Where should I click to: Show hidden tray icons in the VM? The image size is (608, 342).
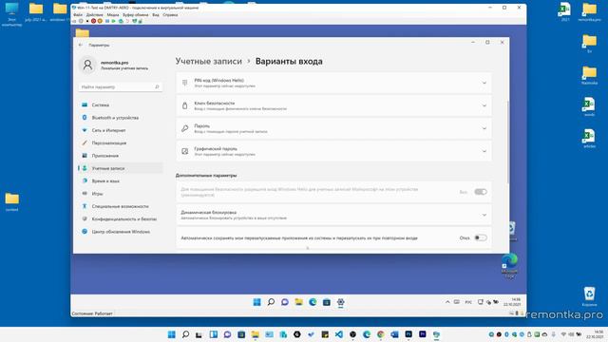coord(447,302)
